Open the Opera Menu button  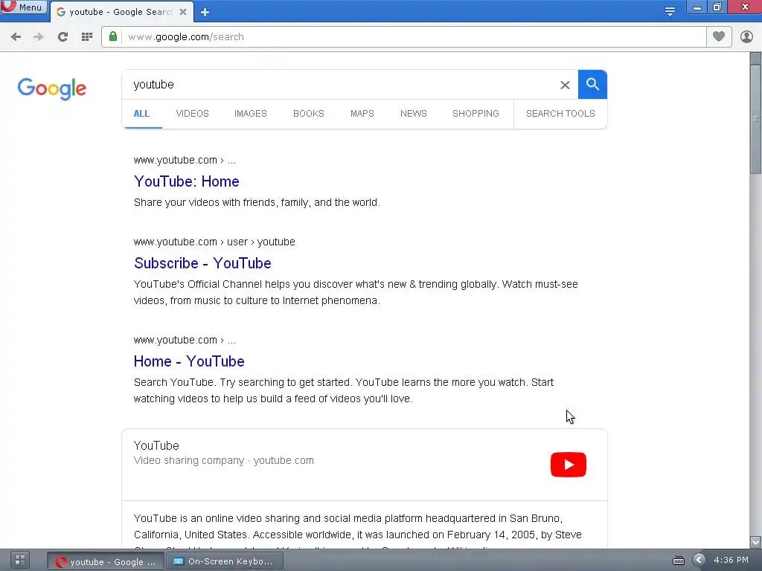[23, 7]
